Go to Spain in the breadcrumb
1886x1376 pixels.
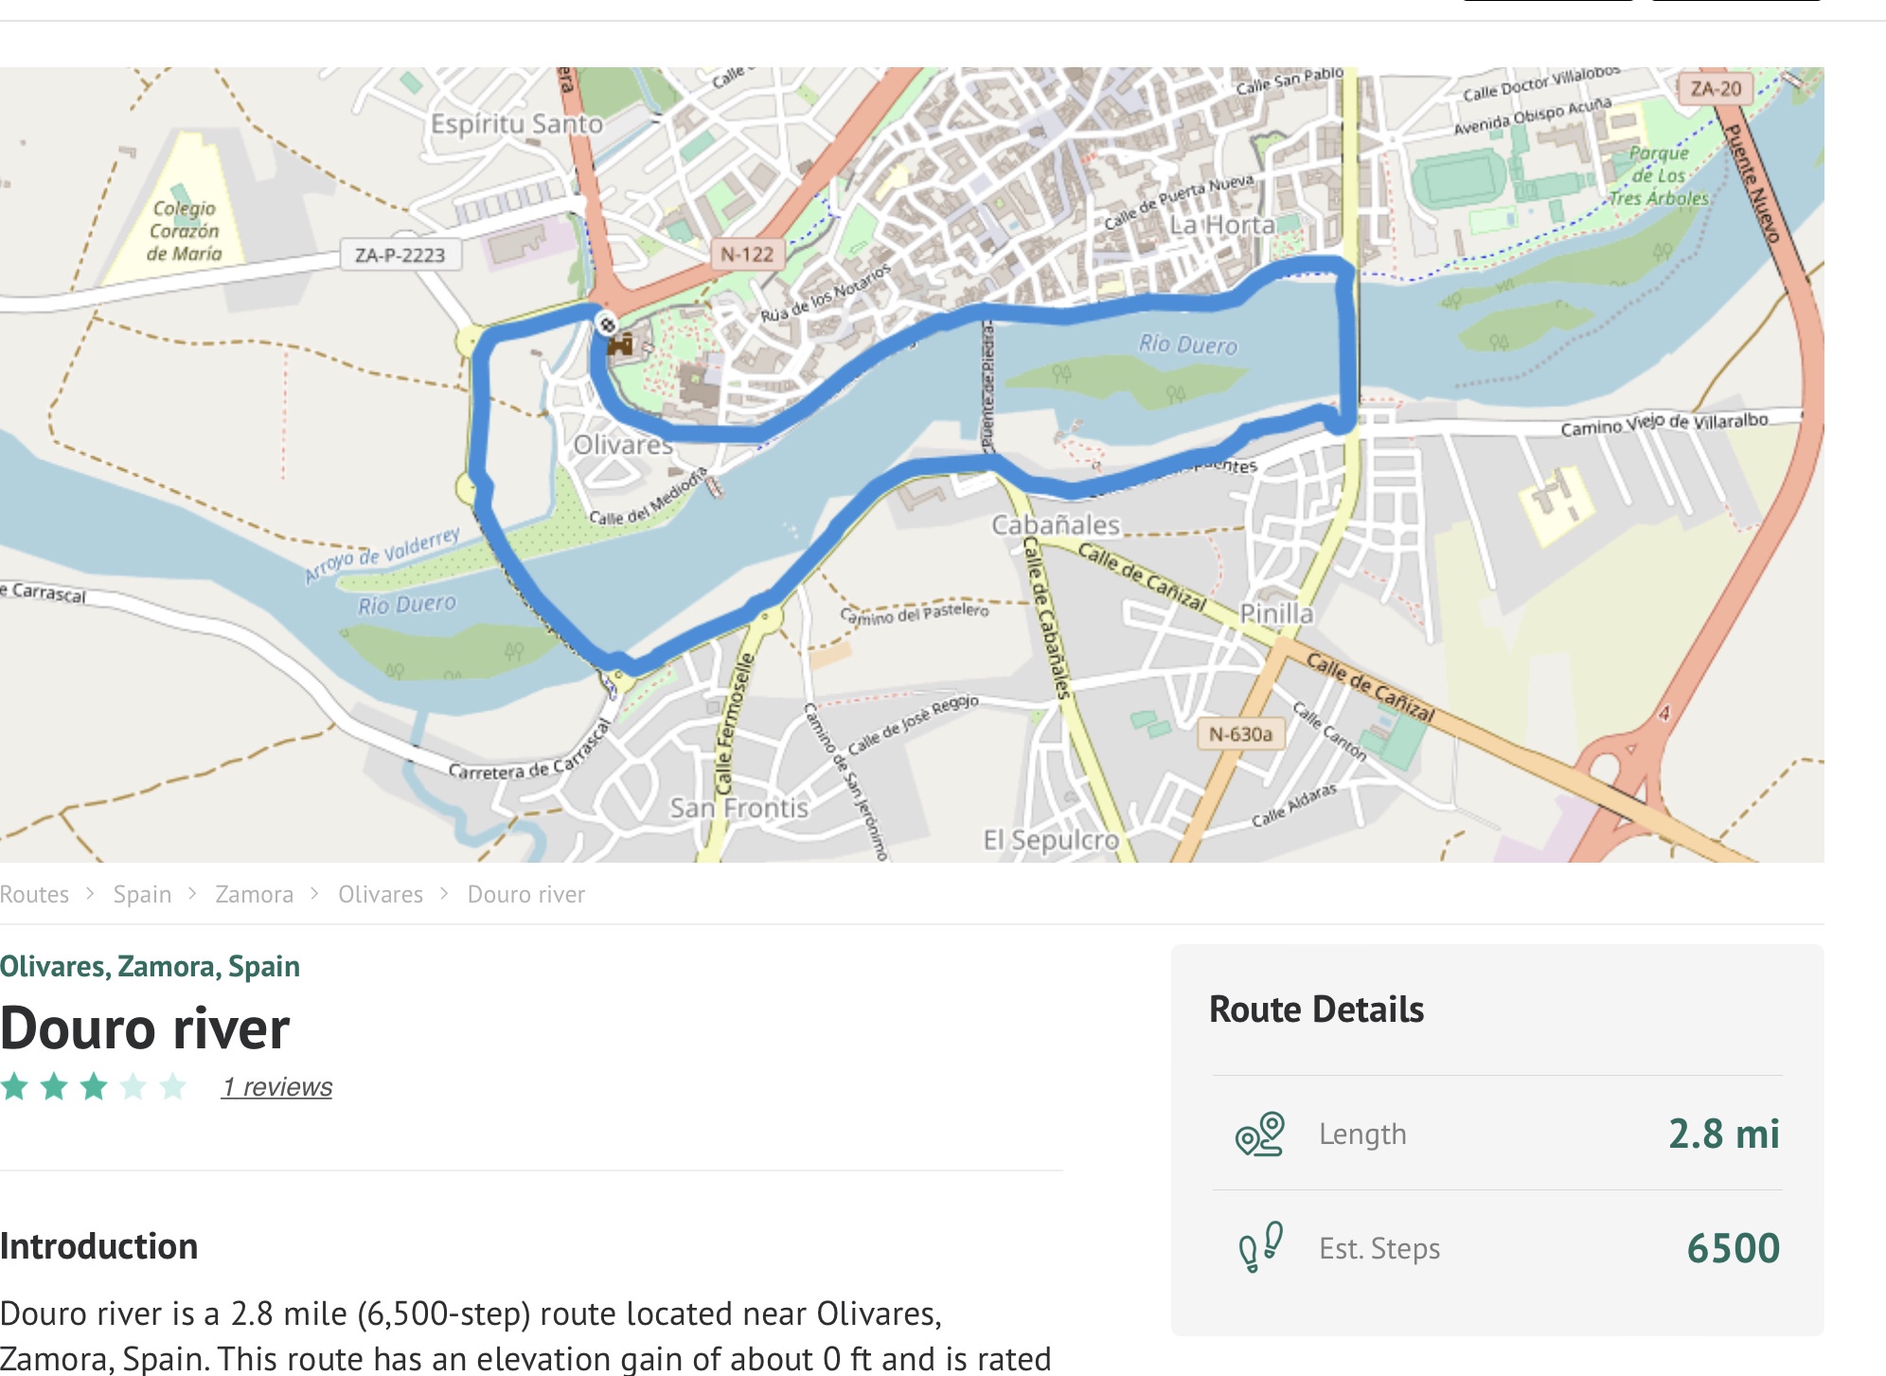coord(142,894)
